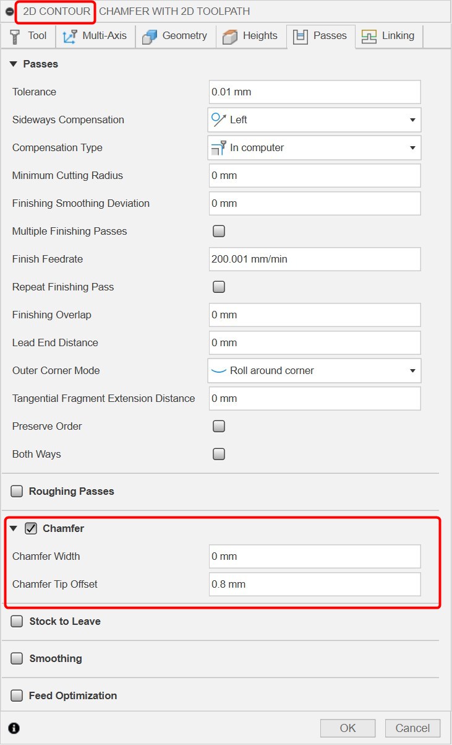The image size is (452, 745).
Task: Go to the Linking tab
Action: [x=392, y=36]
